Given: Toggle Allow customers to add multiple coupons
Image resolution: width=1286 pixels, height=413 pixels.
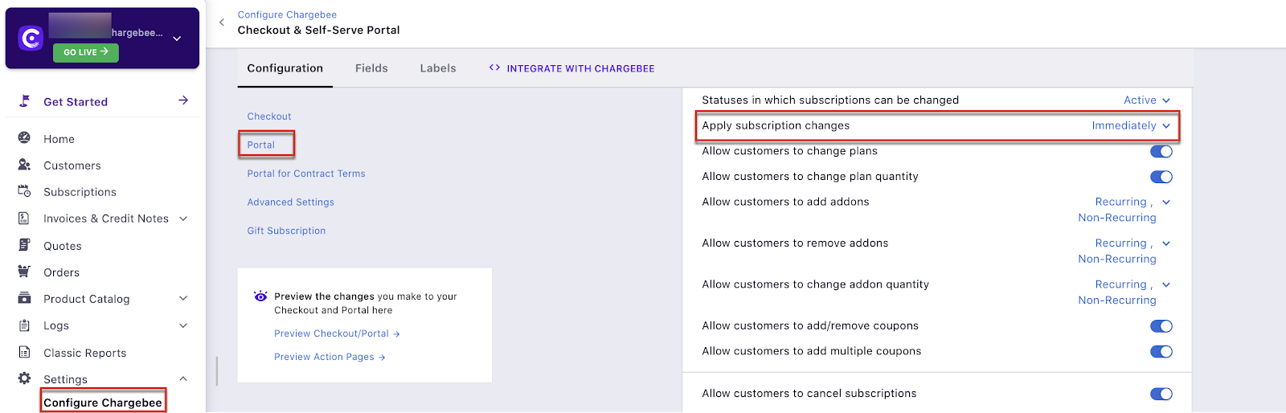Looking at the screenshot, I should [x=1161, y=352].
